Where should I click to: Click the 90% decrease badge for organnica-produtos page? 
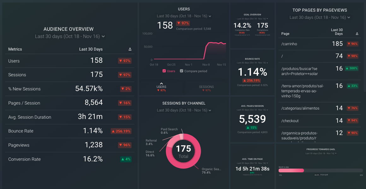point(352,133)
